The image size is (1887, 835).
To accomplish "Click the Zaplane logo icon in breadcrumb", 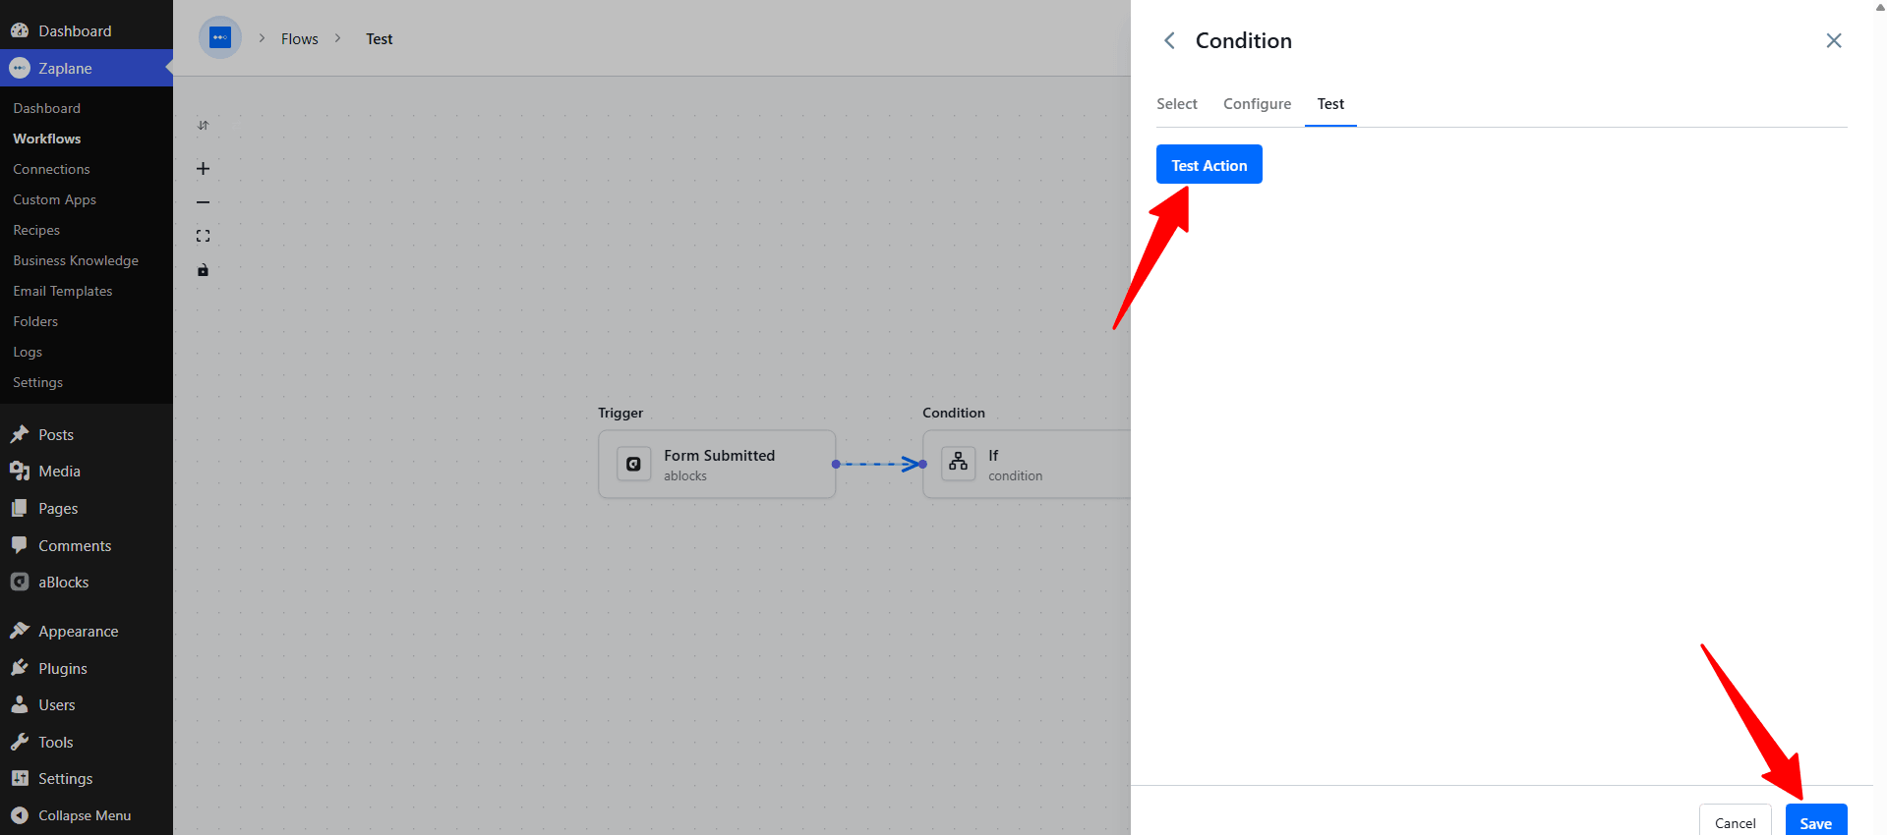I will 220,38.
